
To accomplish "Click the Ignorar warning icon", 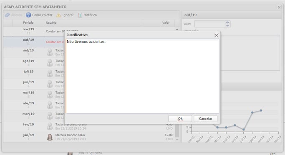I will (x=58, y=15).
